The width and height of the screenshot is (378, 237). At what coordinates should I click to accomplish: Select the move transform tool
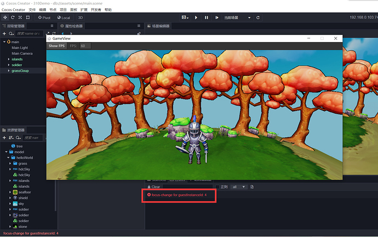(x=5, y=18)
